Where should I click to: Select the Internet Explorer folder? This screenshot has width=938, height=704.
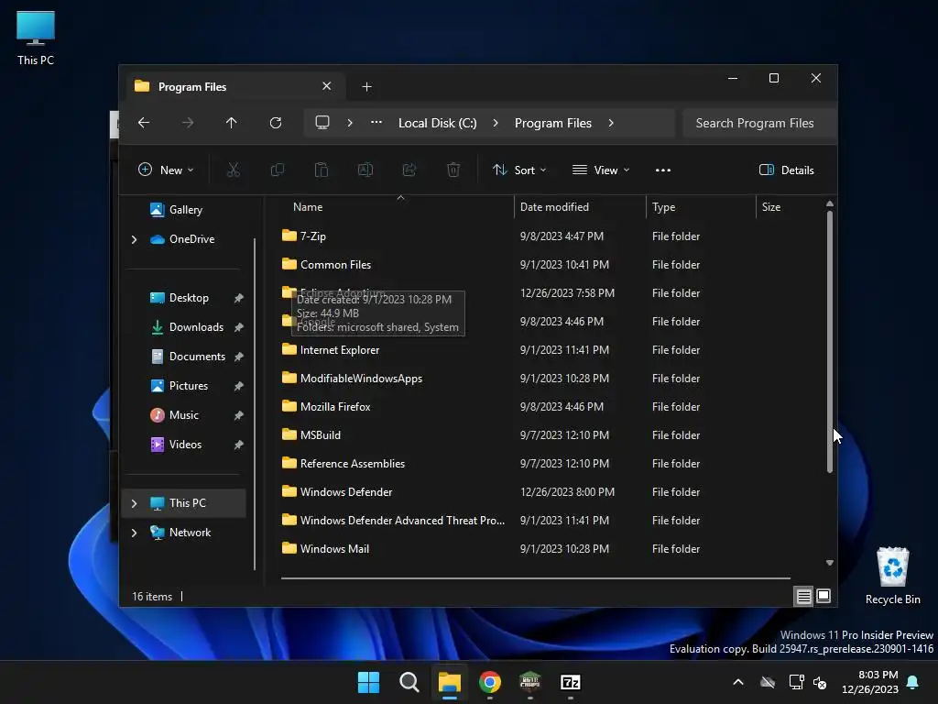[339, 349]
